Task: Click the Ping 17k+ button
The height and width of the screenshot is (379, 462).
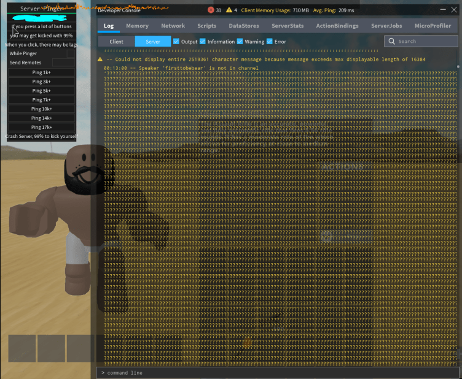Action: [x=42, y=127]
